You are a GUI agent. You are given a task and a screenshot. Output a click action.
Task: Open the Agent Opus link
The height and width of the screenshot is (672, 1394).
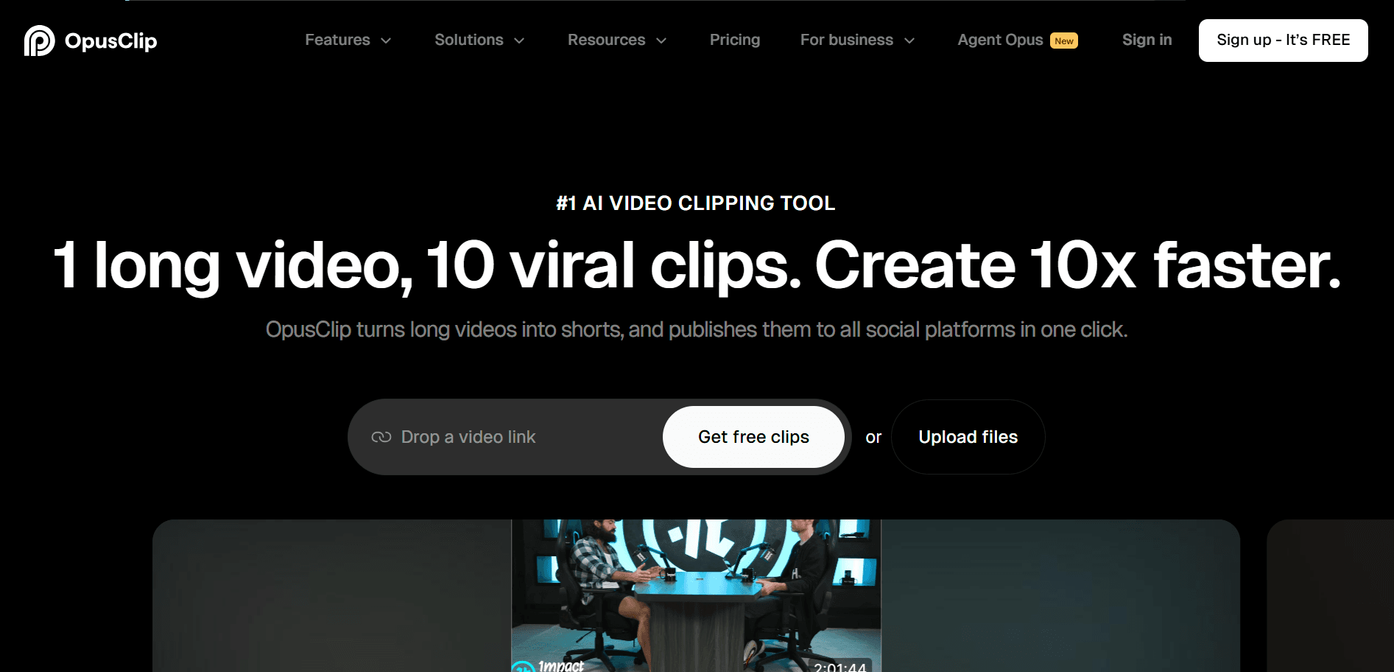[x=1000, y=40]
